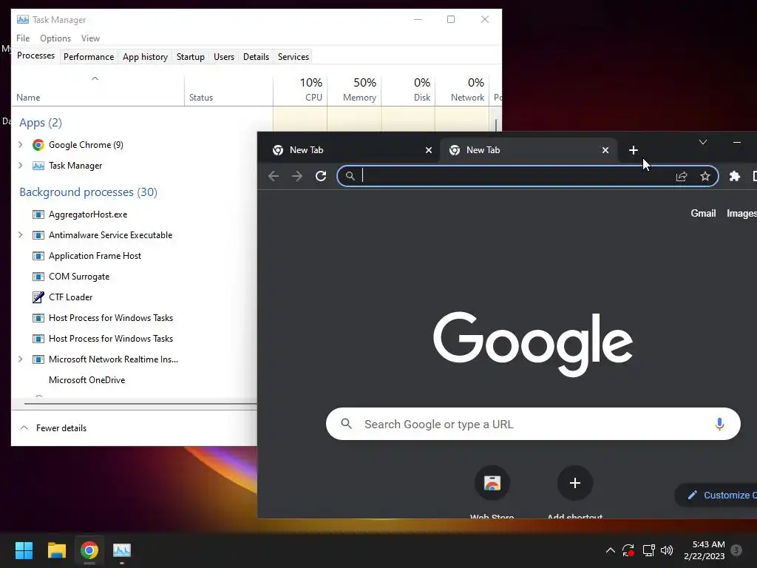Viewport: 757px width, 568px height.
Task: Select AggregatorHost.exe process
Action: click(x=88, y=214)
